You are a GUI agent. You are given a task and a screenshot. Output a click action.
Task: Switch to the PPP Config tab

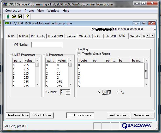[38, 36]
